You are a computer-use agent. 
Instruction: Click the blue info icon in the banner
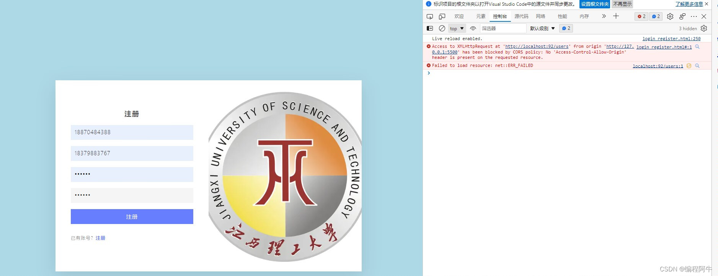point(429,4)
